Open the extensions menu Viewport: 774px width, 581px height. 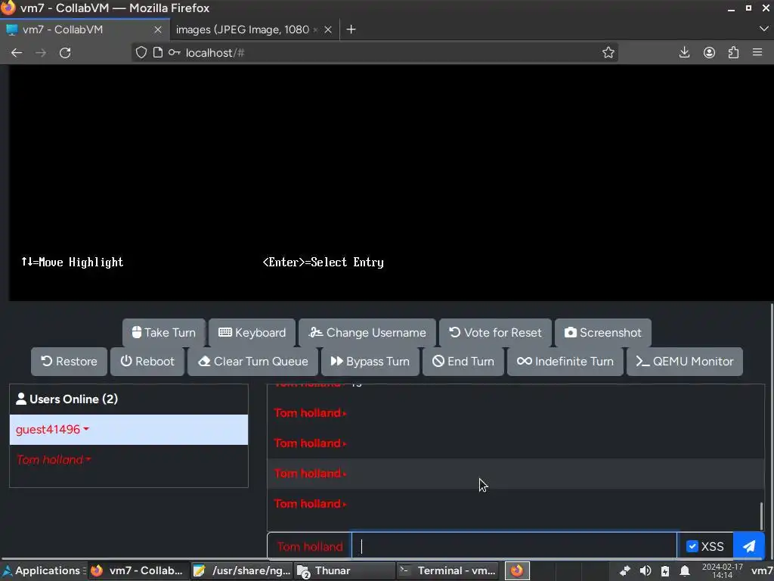[x=733, y=52]
